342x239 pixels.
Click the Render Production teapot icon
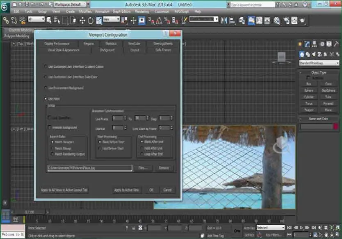(x=302, y=20)
